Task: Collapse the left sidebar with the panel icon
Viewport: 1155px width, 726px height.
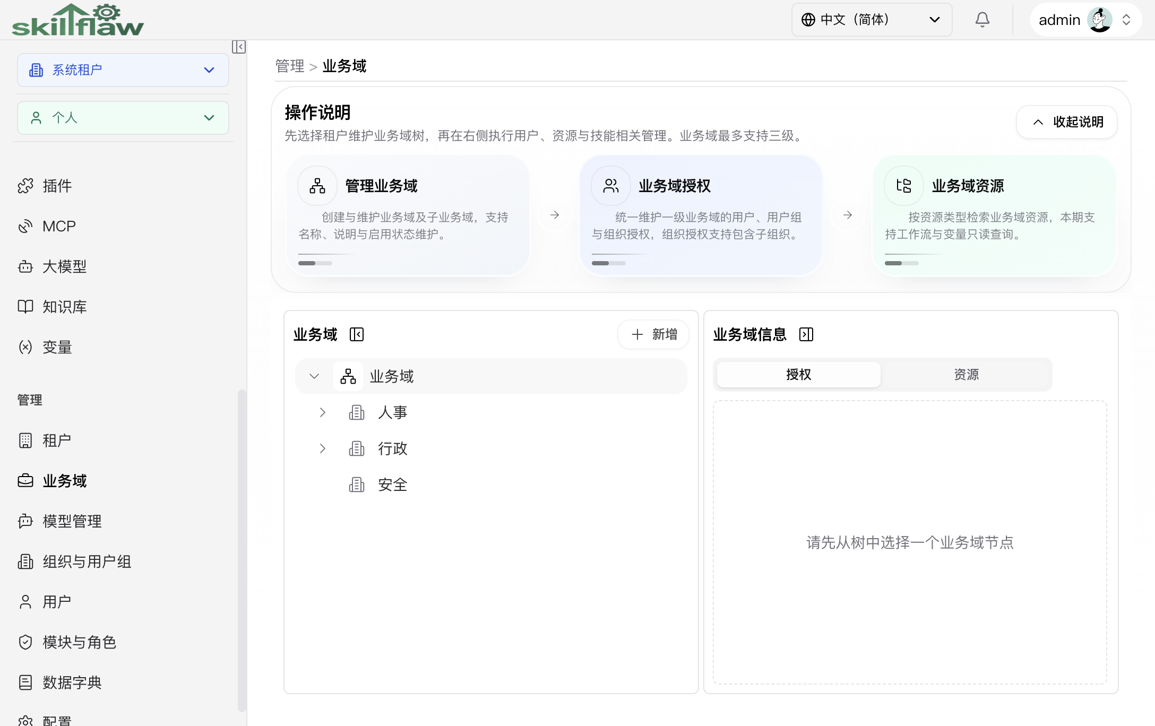Action: tap(239, 47)
